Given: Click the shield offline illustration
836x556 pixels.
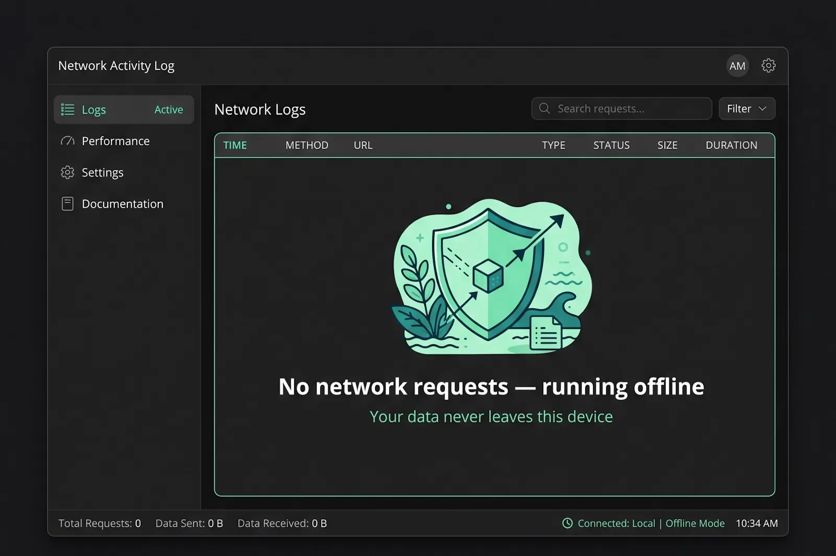Looking at the screenshot, I should click(491, 277).
